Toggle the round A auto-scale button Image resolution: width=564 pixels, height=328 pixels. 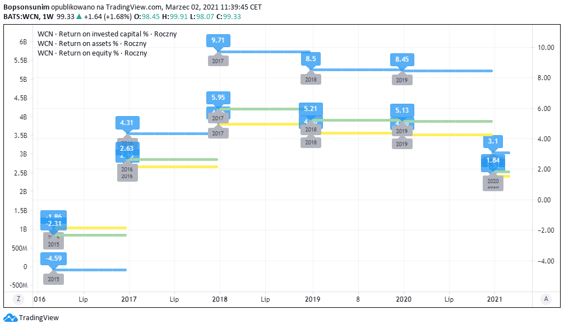[x=545, y=299]
